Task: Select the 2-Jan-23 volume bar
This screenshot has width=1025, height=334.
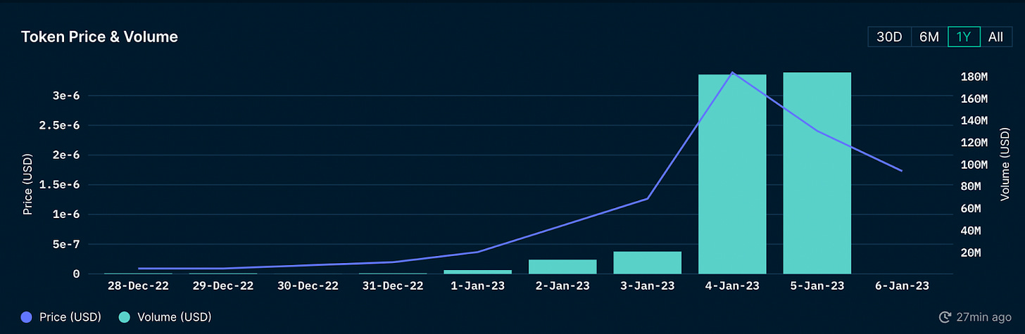Action: [562, 267]
